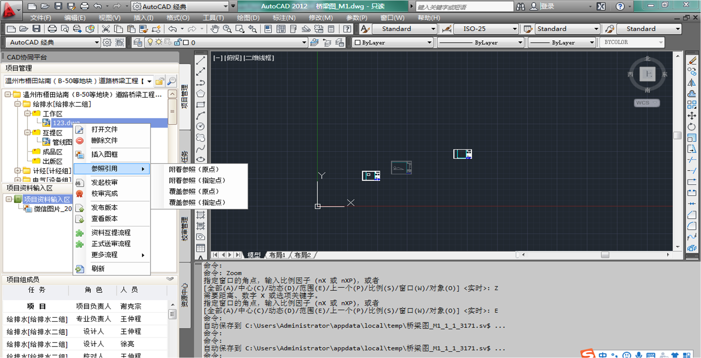The image size is (701, 358).
Task: Open the project selector dropdown 温州市梧田站南
Action: click(150, 81)
